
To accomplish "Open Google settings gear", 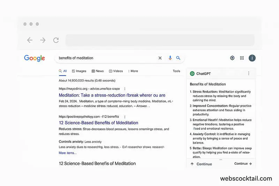I will tap(232, 58).
